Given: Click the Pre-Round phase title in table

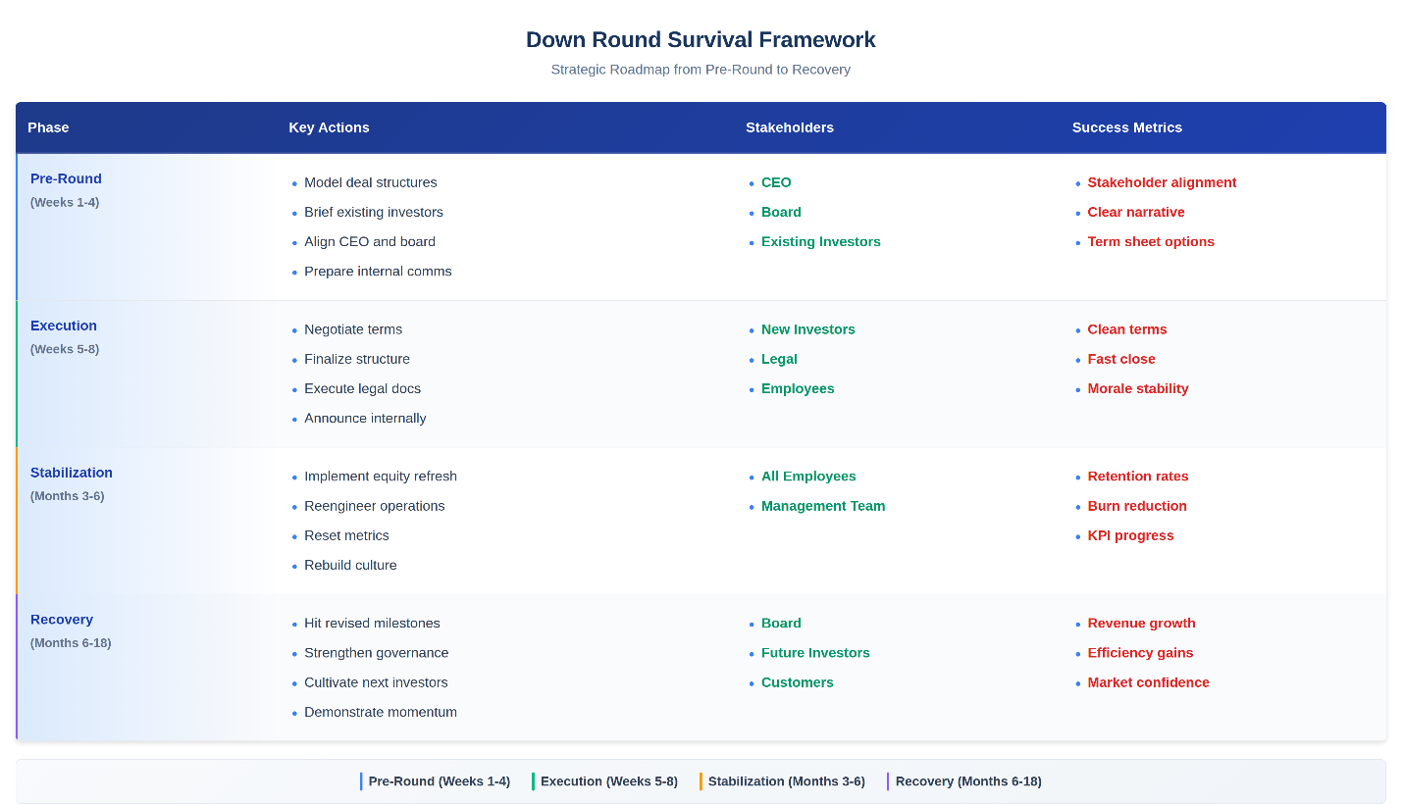Looking at the screenshot, I should pyautogui.click(x=66, y=178).
